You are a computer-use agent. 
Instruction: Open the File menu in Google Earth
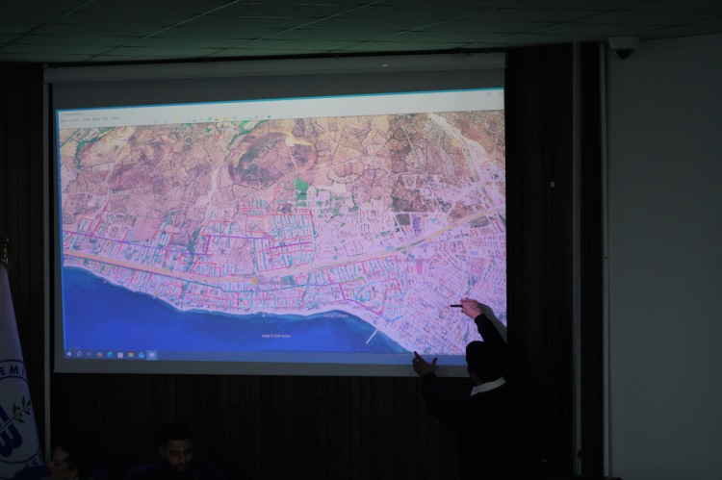[64, 118]
